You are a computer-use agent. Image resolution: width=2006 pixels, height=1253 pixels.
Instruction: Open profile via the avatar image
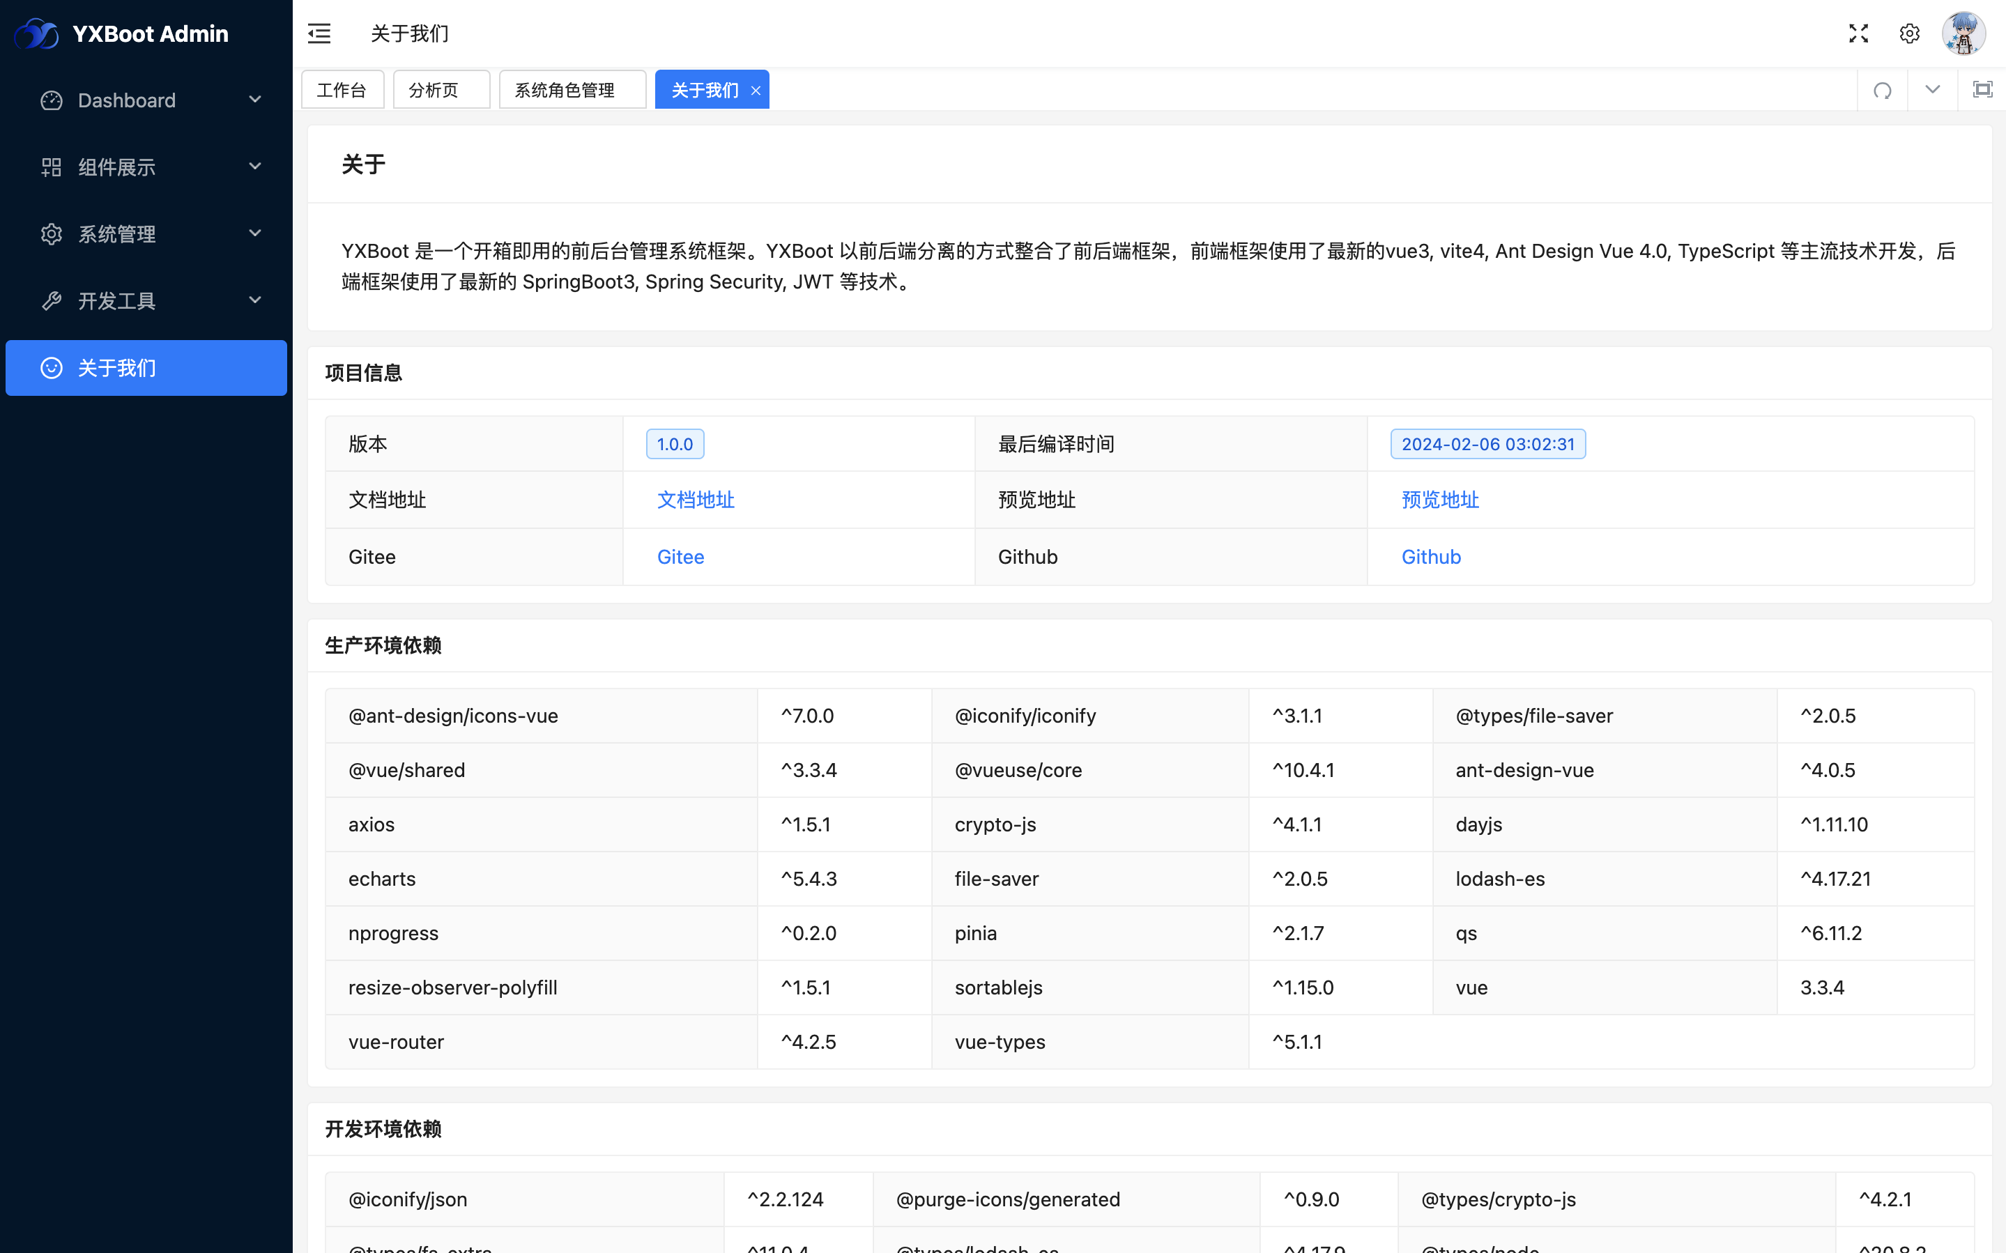[x=1963, y=33]
